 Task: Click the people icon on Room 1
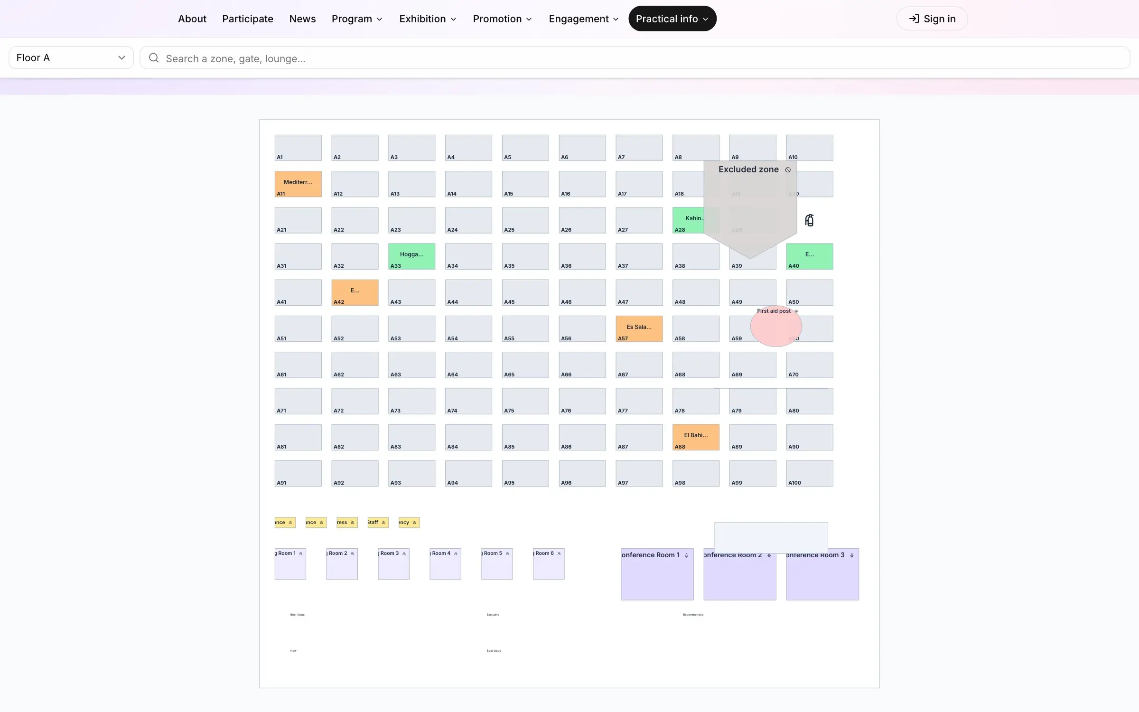(300, 553)
